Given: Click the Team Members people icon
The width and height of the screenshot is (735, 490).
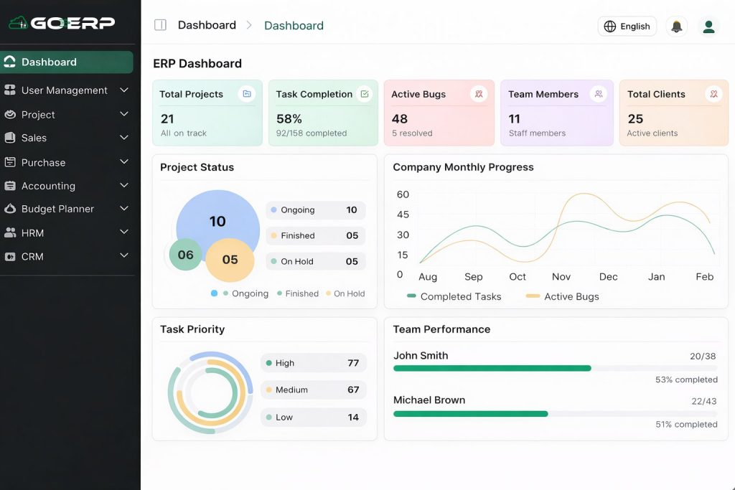Looking at the screenshot, I should click(x=598, y=94).
